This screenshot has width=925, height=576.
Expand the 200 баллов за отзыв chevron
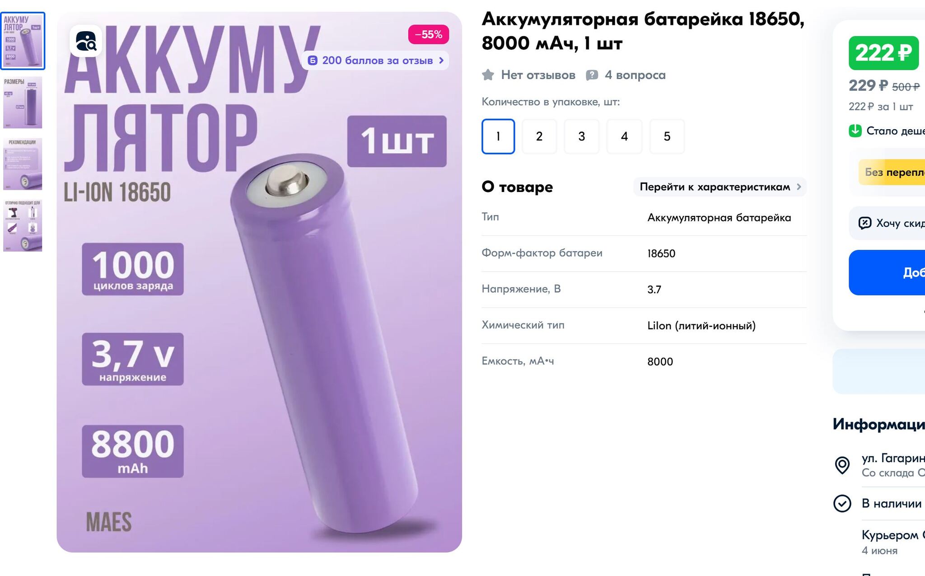coord(441,61)
